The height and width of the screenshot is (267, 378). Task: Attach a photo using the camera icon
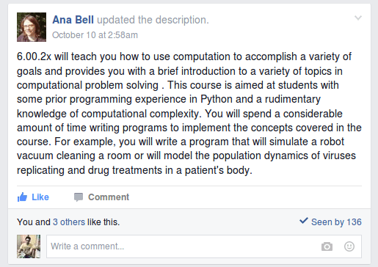click(x=327, y=246)
